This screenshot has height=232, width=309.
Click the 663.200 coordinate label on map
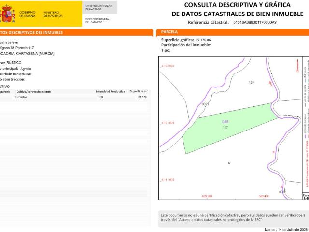pos(207,196)
